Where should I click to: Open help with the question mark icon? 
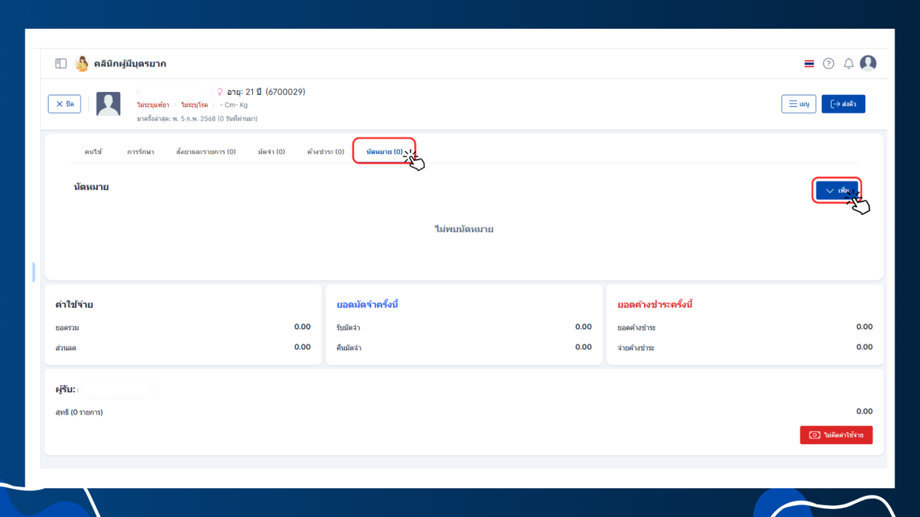click(x=829, y=64)
